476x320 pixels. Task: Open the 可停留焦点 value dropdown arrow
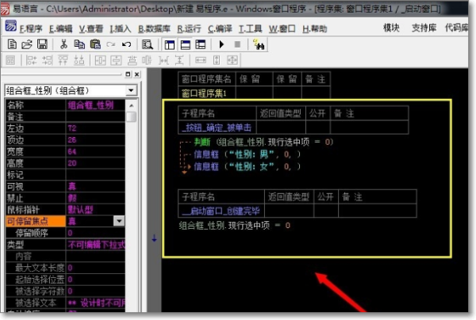click(119, 221)
